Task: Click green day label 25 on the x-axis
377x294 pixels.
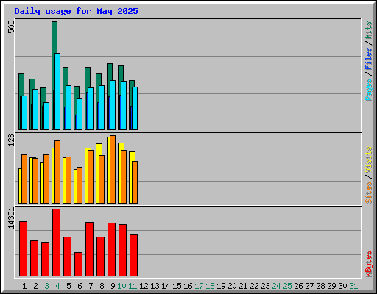Action: click(287, 286)
